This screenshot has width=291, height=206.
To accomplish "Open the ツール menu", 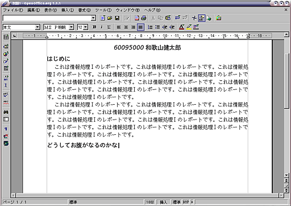I will tap(103, 10).
